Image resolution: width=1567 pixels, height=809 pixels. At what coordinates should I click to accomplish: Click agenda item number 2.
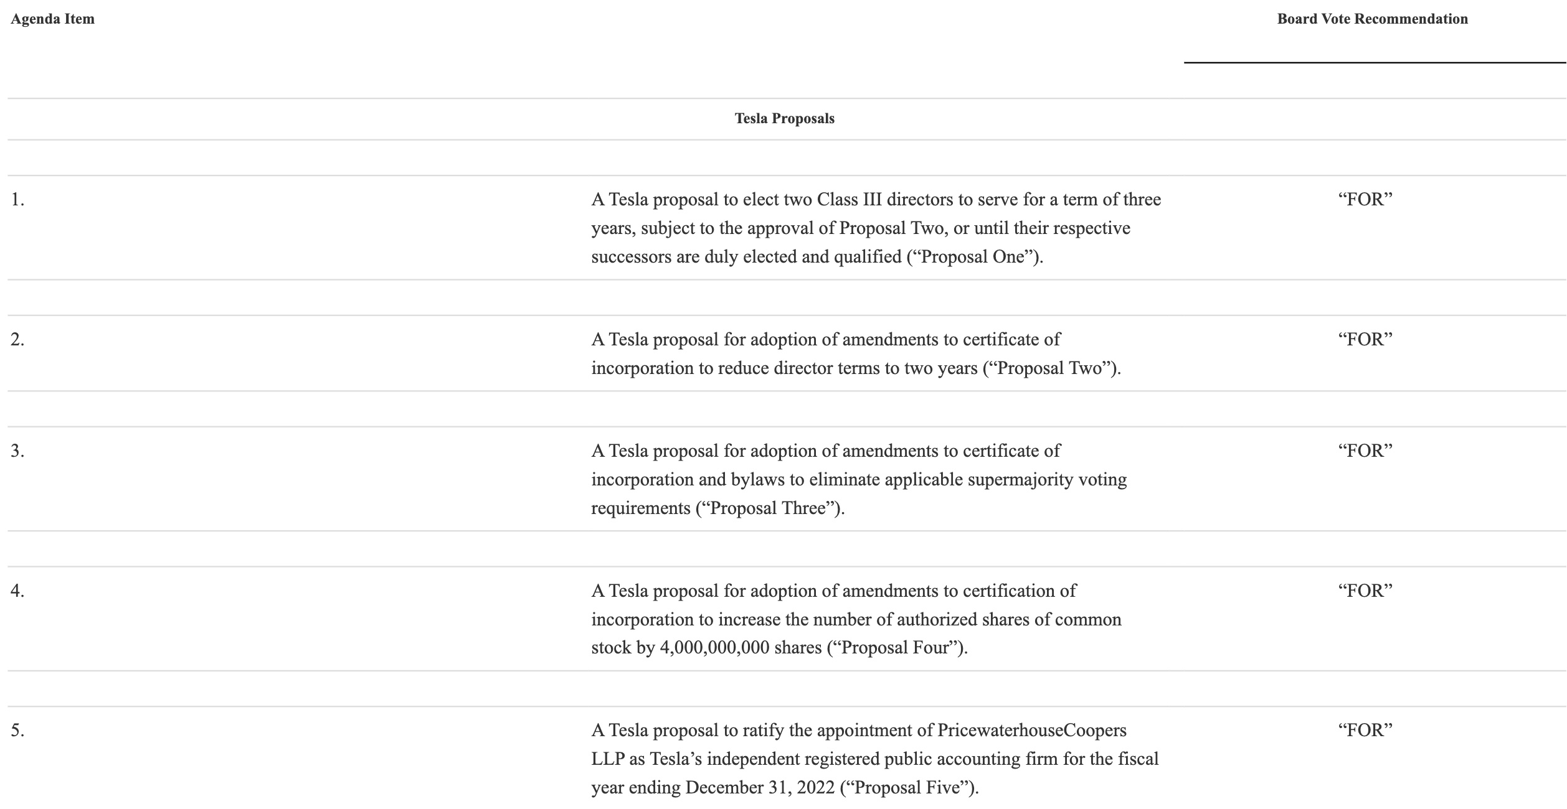[17, 340]
